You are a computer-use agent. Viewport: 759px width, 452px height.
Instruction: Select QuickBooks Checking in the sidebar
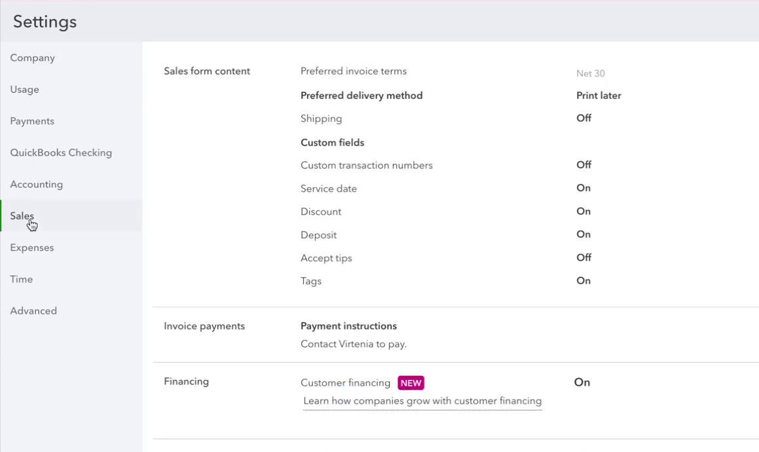coord(61,152)
